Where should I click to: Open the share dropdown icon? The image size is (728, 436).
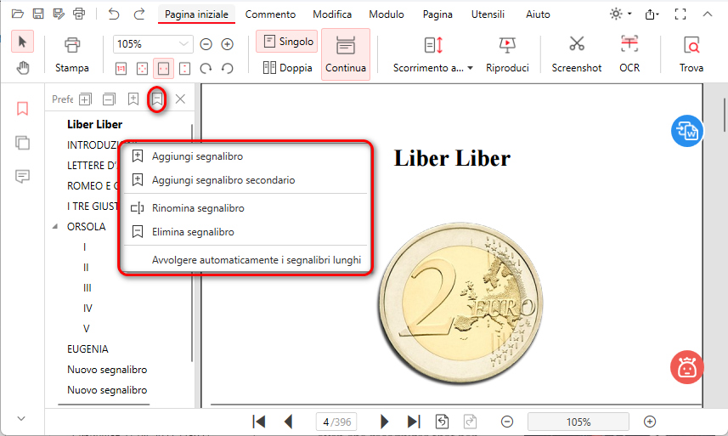[652, 14]
